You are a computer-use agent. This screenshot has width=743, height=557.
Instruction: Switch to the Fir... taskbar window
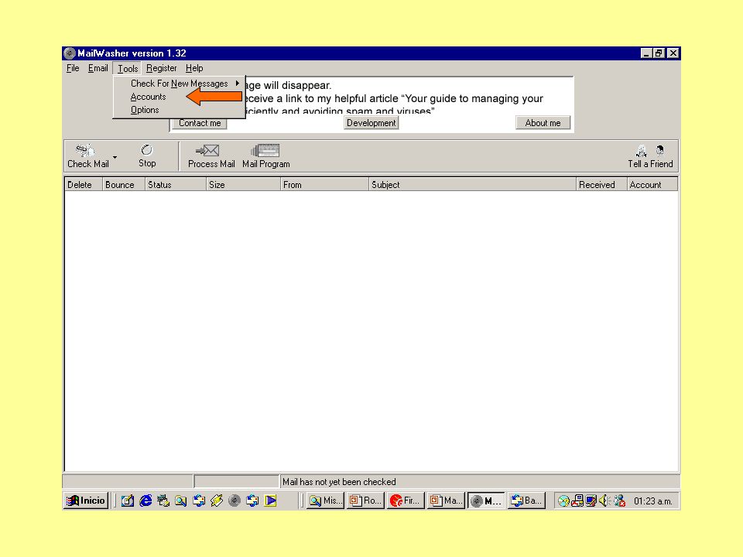(406, 501)
